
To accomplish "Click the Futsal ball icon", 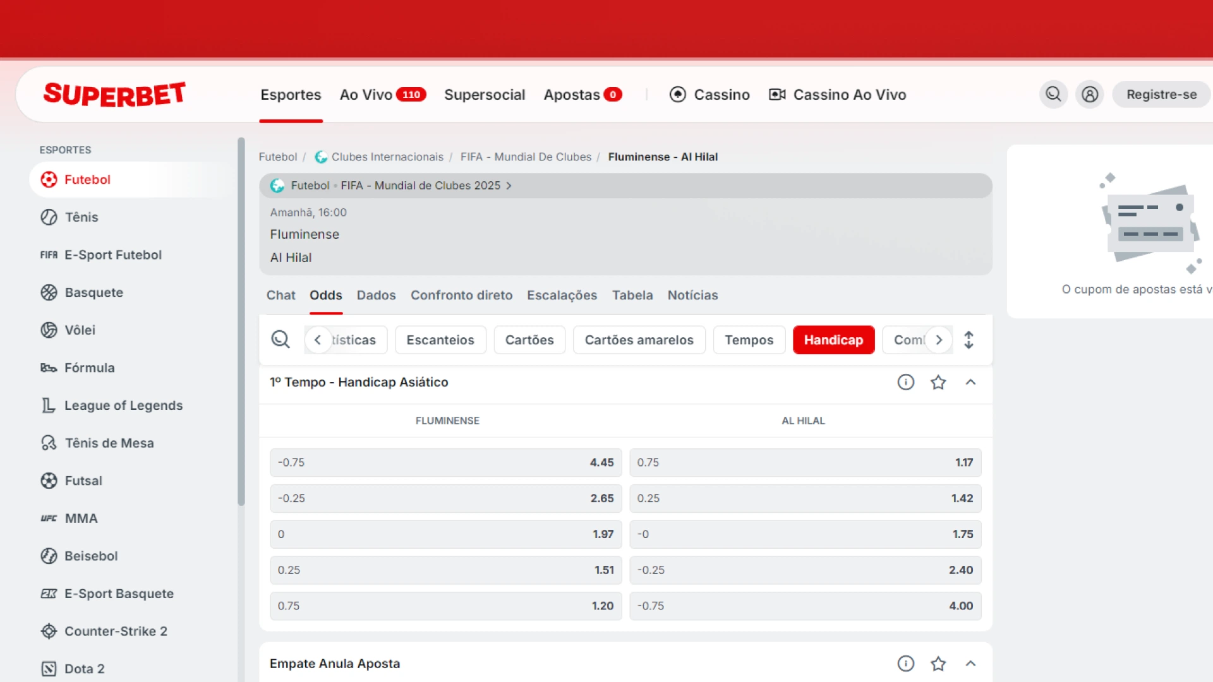I will tap(49, 481).
